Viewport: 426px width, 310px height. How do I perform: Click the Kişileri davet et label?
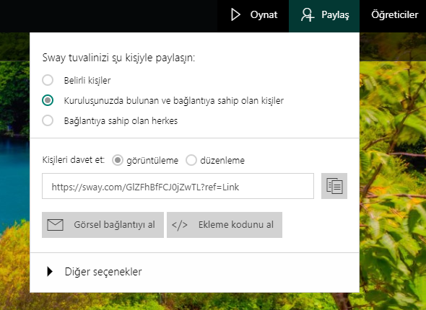pos(74,160)
